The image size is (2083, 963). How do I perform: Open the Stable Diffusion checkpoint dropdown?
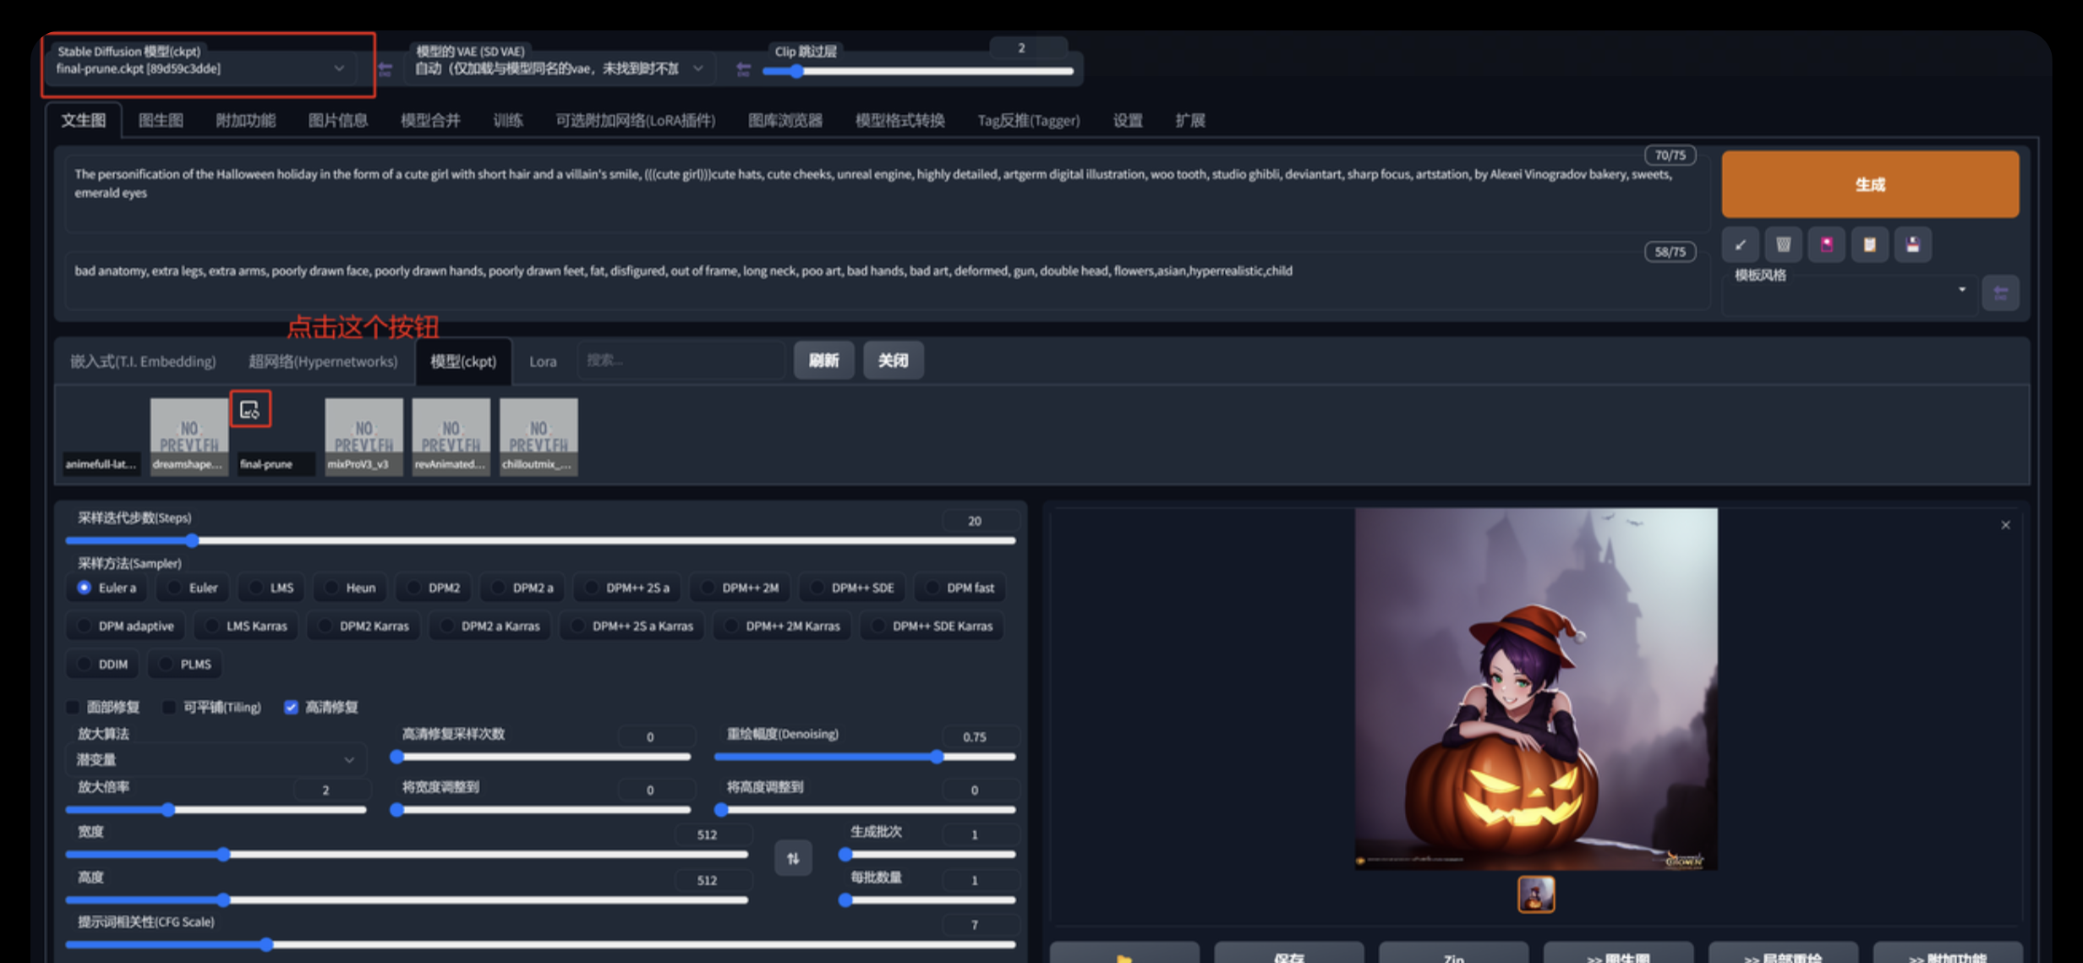tap(201, 69)
